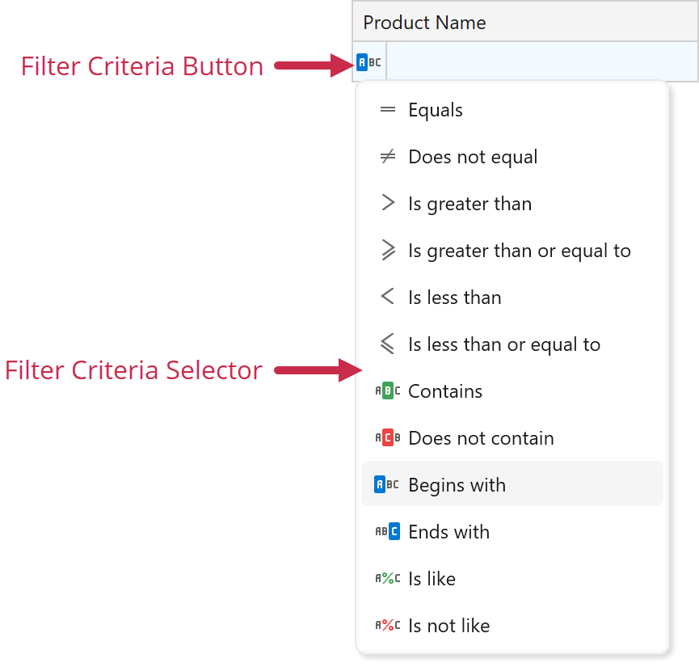Image resolution: width=699 pixels, height=667 pixels.
Task: Click the red Does not contain icon
Action: coord(388,438)
